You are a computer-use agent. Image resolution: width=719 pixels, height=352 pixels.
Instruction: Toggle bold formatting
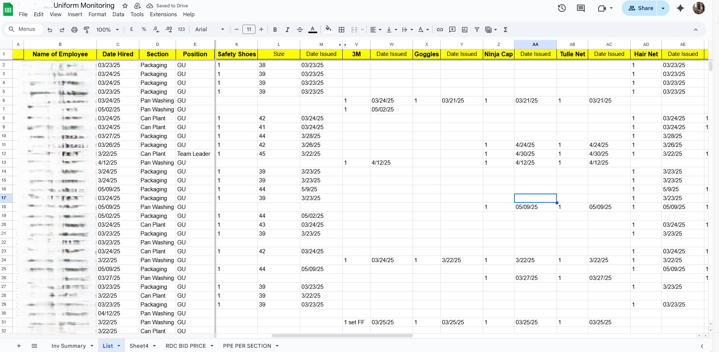pos(275,30)
